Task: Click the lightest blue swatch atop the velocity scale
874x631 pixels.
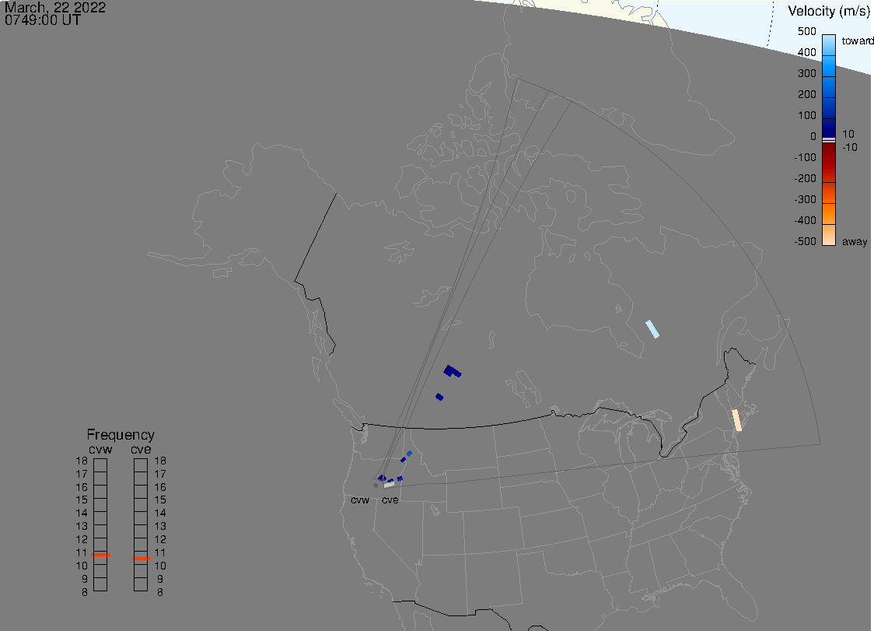Action: click(829, 44)
